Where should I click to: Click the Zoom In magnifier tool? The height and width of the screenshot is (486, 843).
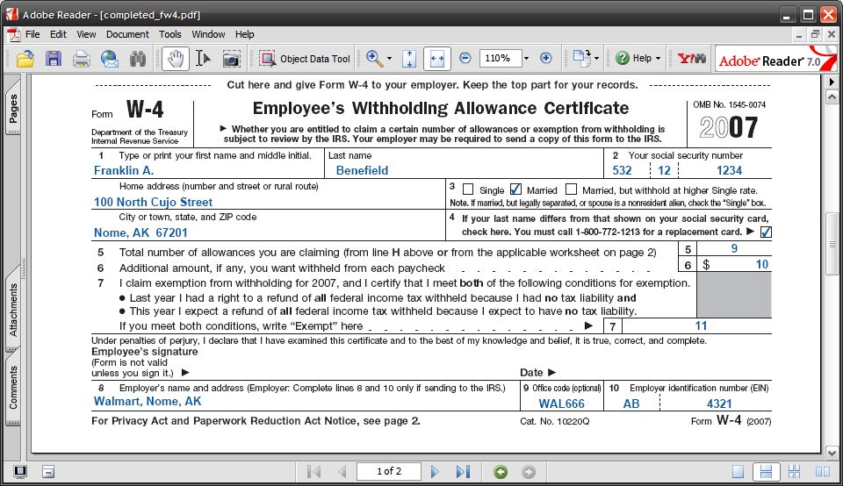click(374, 59)
